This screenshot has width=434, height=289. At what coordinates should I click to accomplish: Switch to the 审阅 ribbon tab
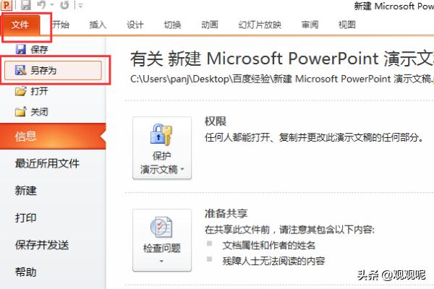tap(310, 25)
